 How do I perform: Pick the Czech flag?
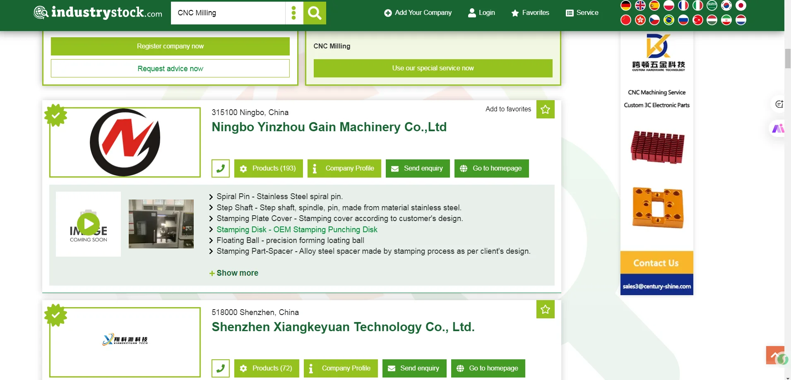[x=654, y=20]
